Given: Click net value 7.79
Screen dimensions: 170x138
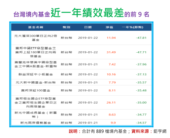Looking at the screenshot, I should pyautogui.click(x=112, y=82).
